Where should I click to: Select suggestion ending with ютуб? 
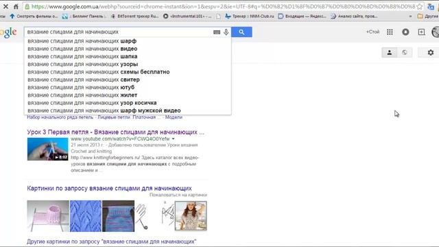[x=128, y=87]
